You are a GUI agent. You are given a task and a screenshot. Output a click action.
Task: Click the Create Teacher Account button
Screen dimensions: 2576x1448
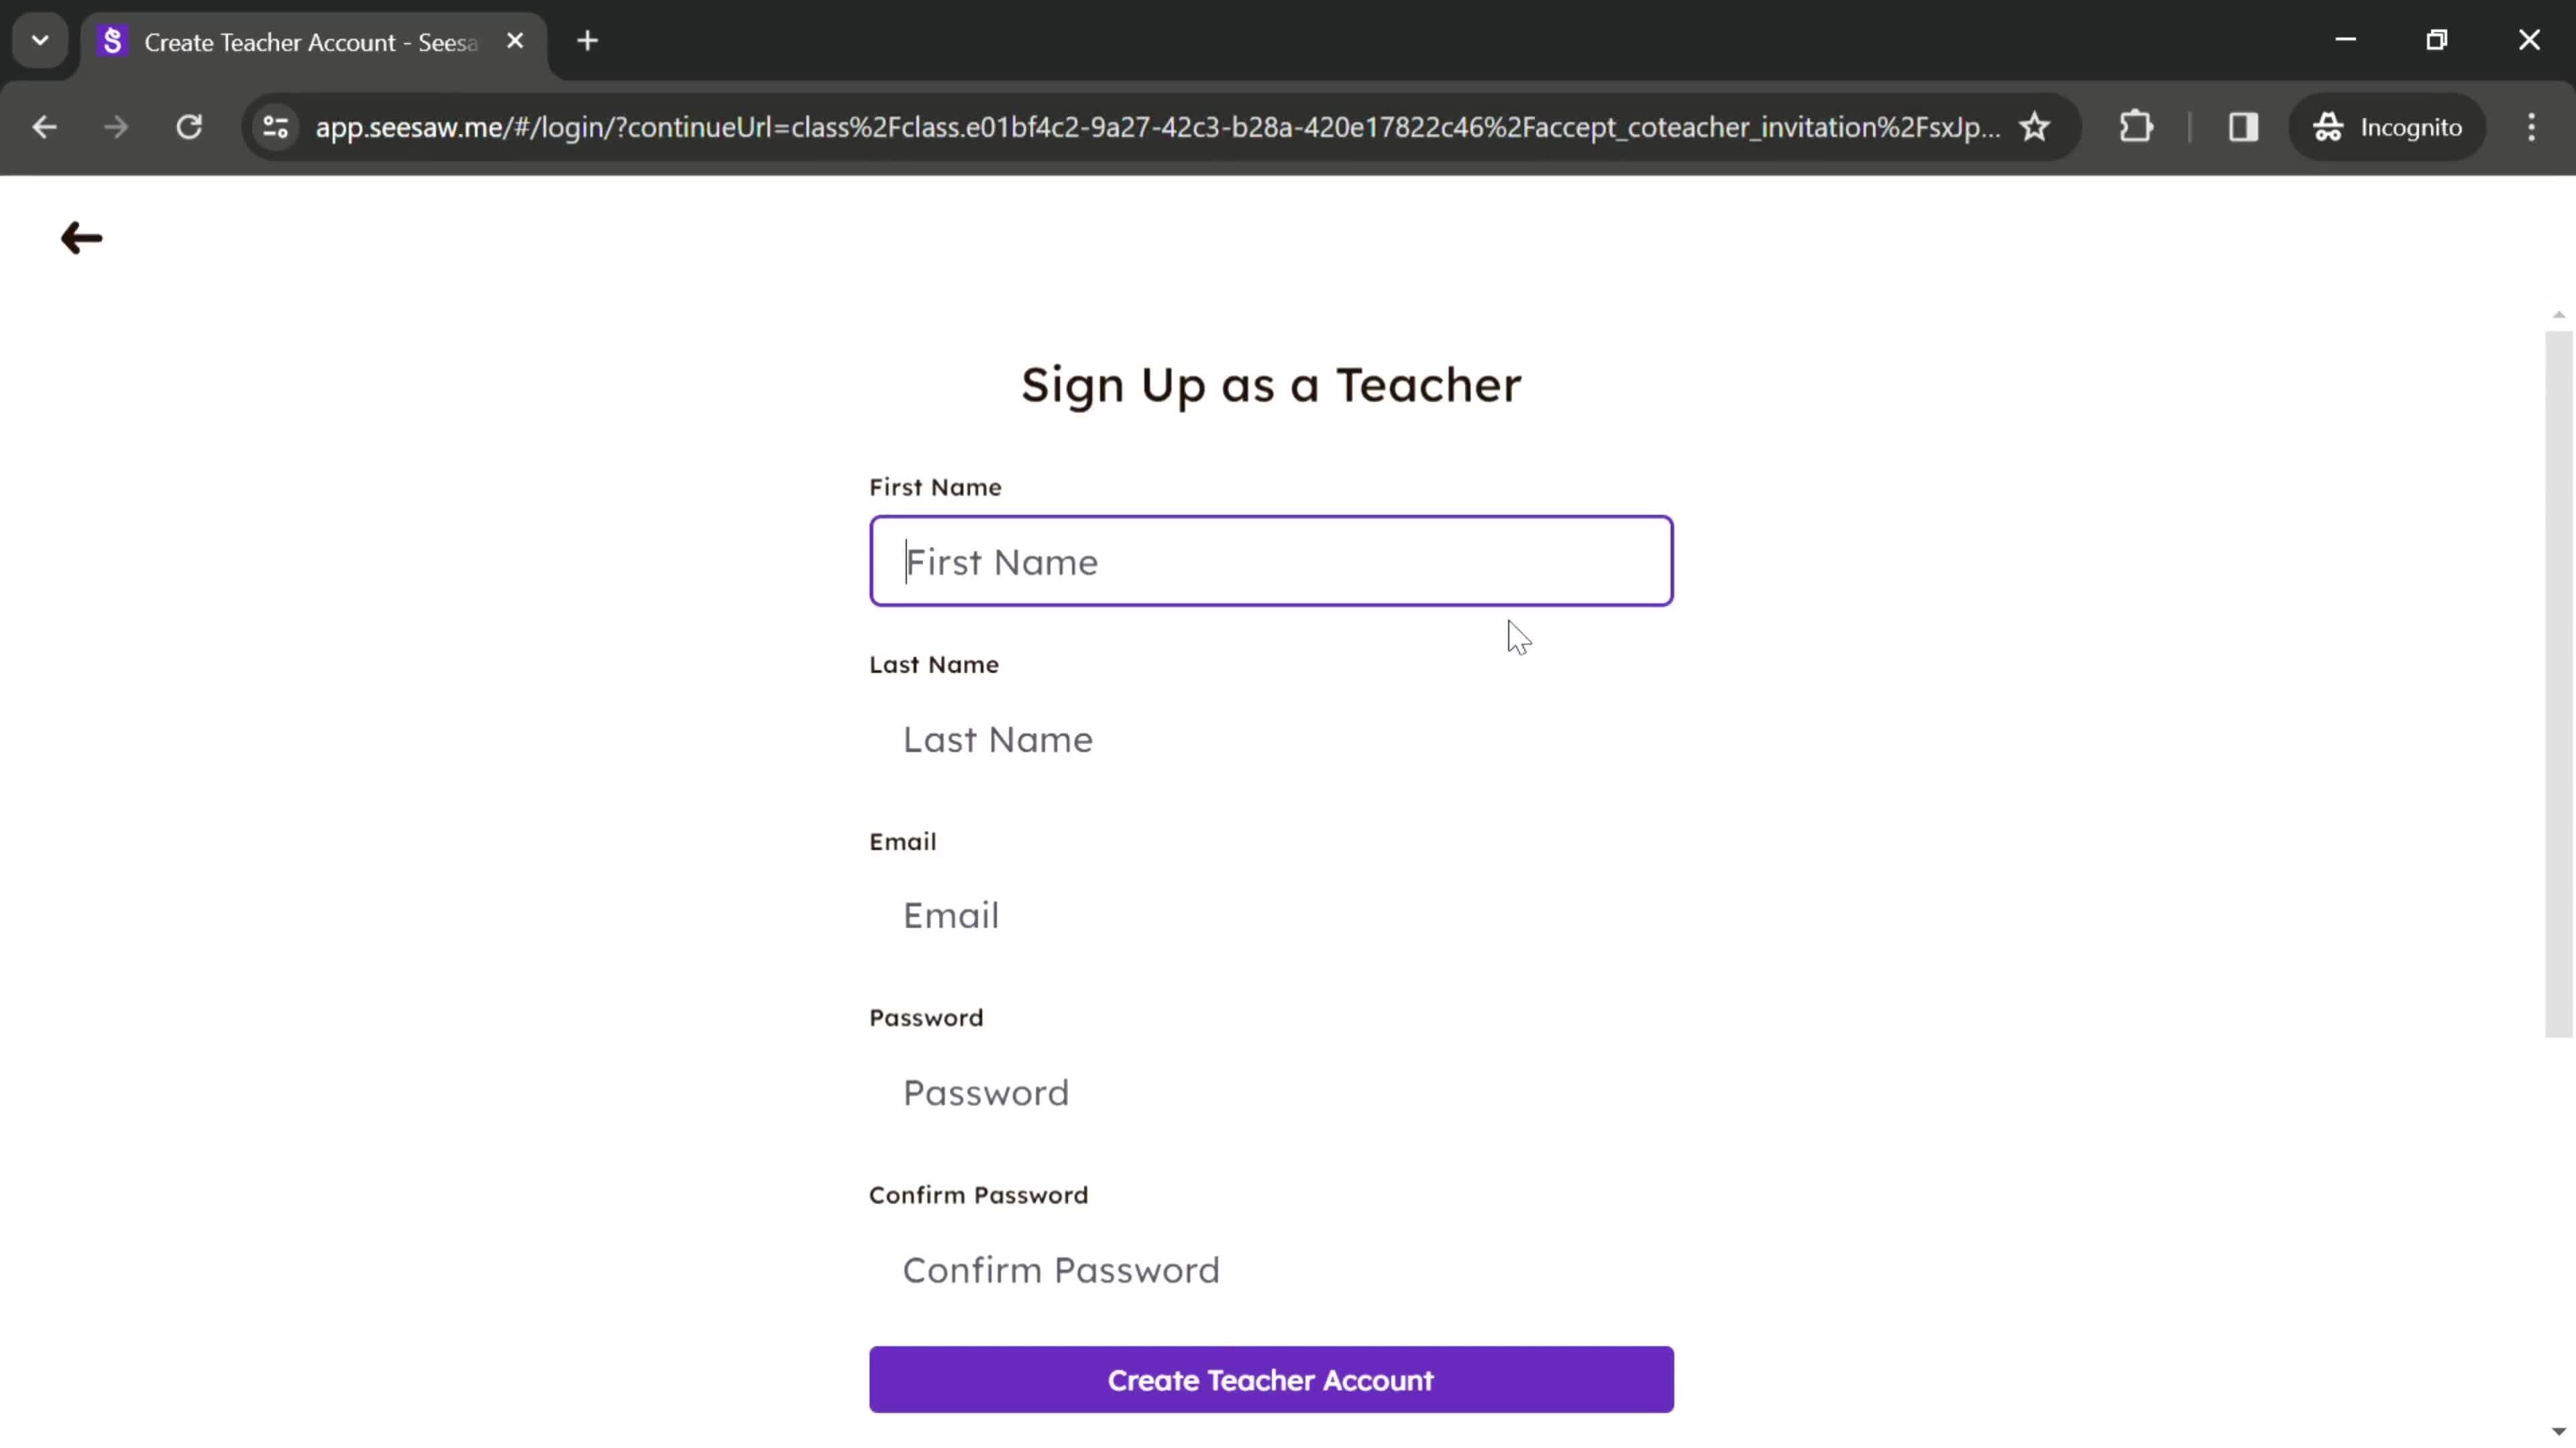coord(1271,1381)
